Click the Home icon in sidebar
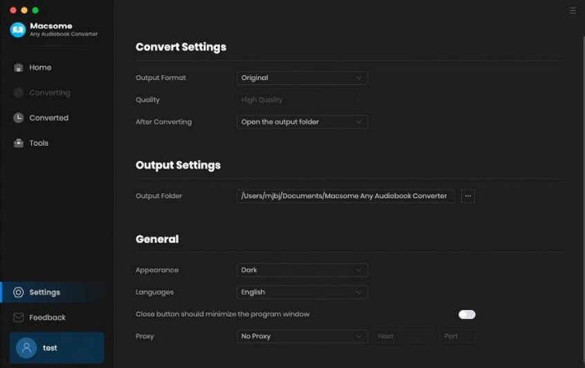 coord(19,68)
